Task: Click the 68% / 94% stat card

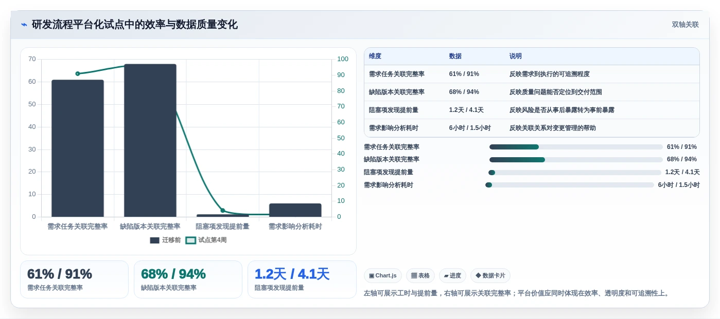Action: pyautogui.click(x=188, y=279)
